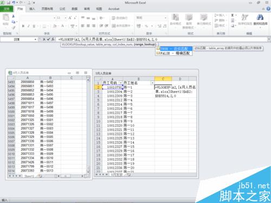Viewport: 271px width, 203px height.
Task: Open the number format dropdown
Action: (x=165, y=18)
